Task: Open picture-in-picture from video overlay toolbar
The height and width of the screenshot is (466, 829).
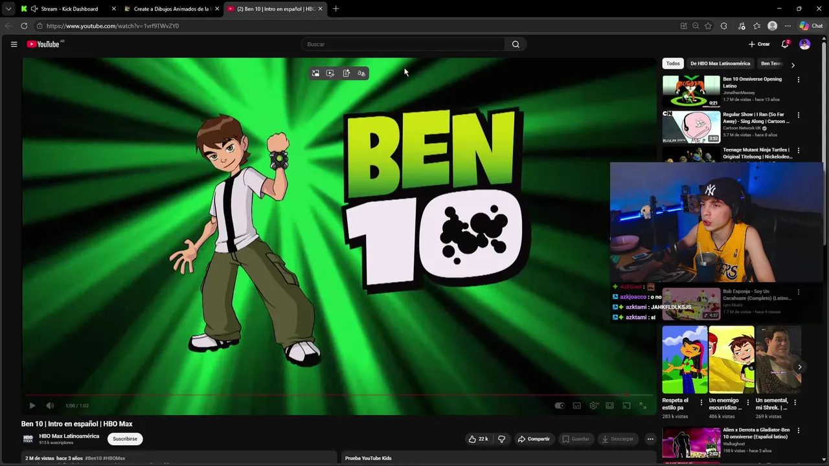Action: (315, 73)
